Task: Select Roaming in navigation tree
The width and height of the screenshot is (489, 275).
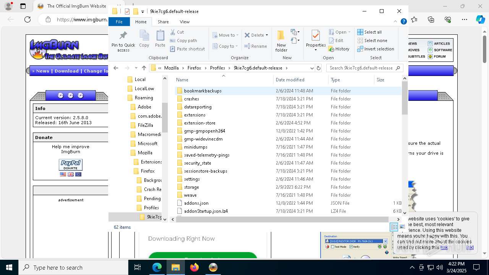Action: [144, 98]
